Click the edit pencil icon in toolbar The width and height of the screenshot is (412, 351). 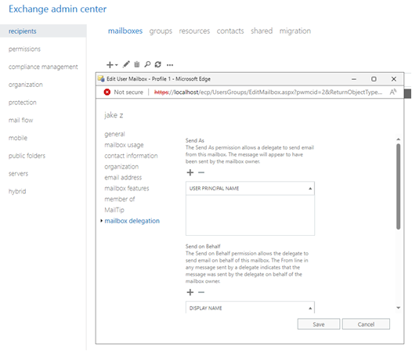coord(126,64)
